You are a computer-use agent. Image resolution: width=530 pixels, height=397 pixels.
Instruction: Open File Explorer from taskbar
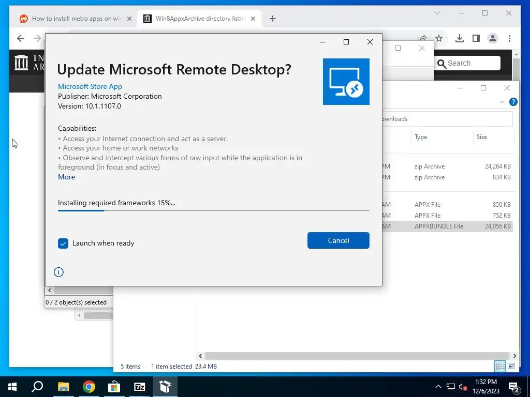pos(63,387)
